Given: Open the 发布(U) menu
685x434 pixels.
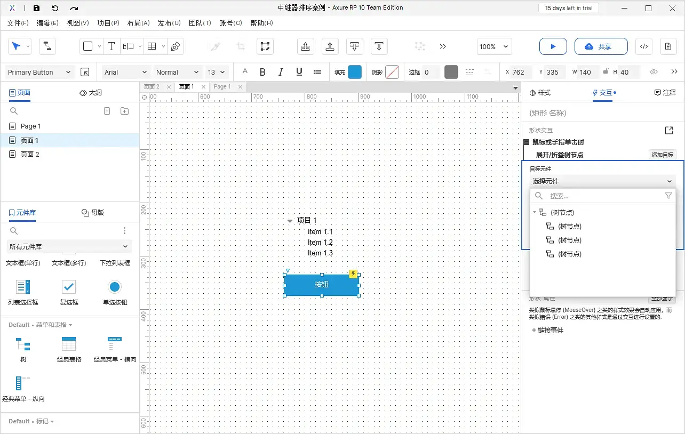Looking at the screenshot, I should pos(169,23).
